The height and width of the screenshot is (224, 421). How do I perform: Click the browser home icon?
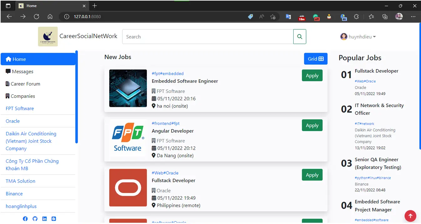tap(50, 17)
